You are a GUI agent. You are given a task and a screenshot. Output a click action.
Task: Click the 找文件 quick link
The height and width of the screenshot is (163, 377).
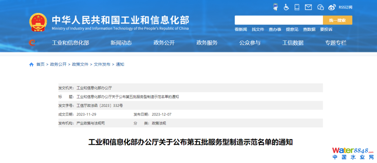click(x=258, y=29)
